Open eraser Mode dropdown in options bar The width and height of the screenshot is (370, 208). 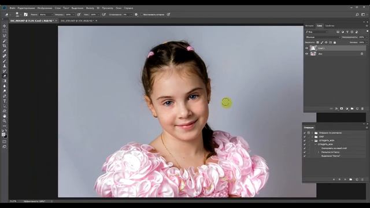[46, 14]
